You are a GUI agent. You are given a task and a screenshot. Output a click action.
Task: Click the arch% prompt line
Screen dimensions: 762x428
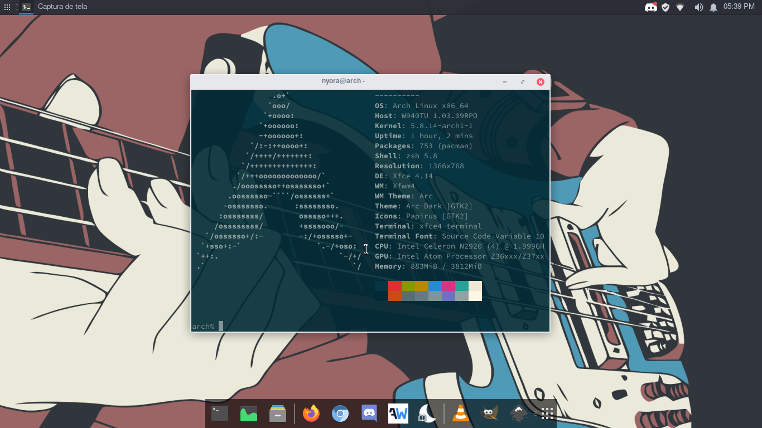[208, 326]
